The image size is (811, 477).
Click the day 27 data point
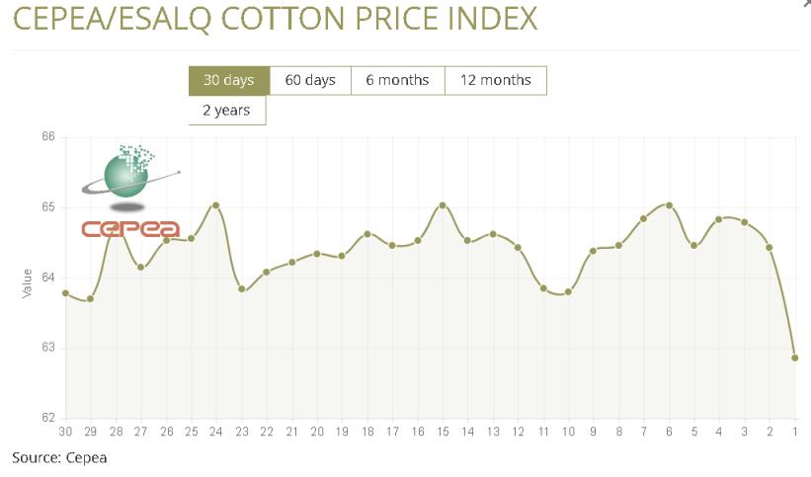(141, 268)
